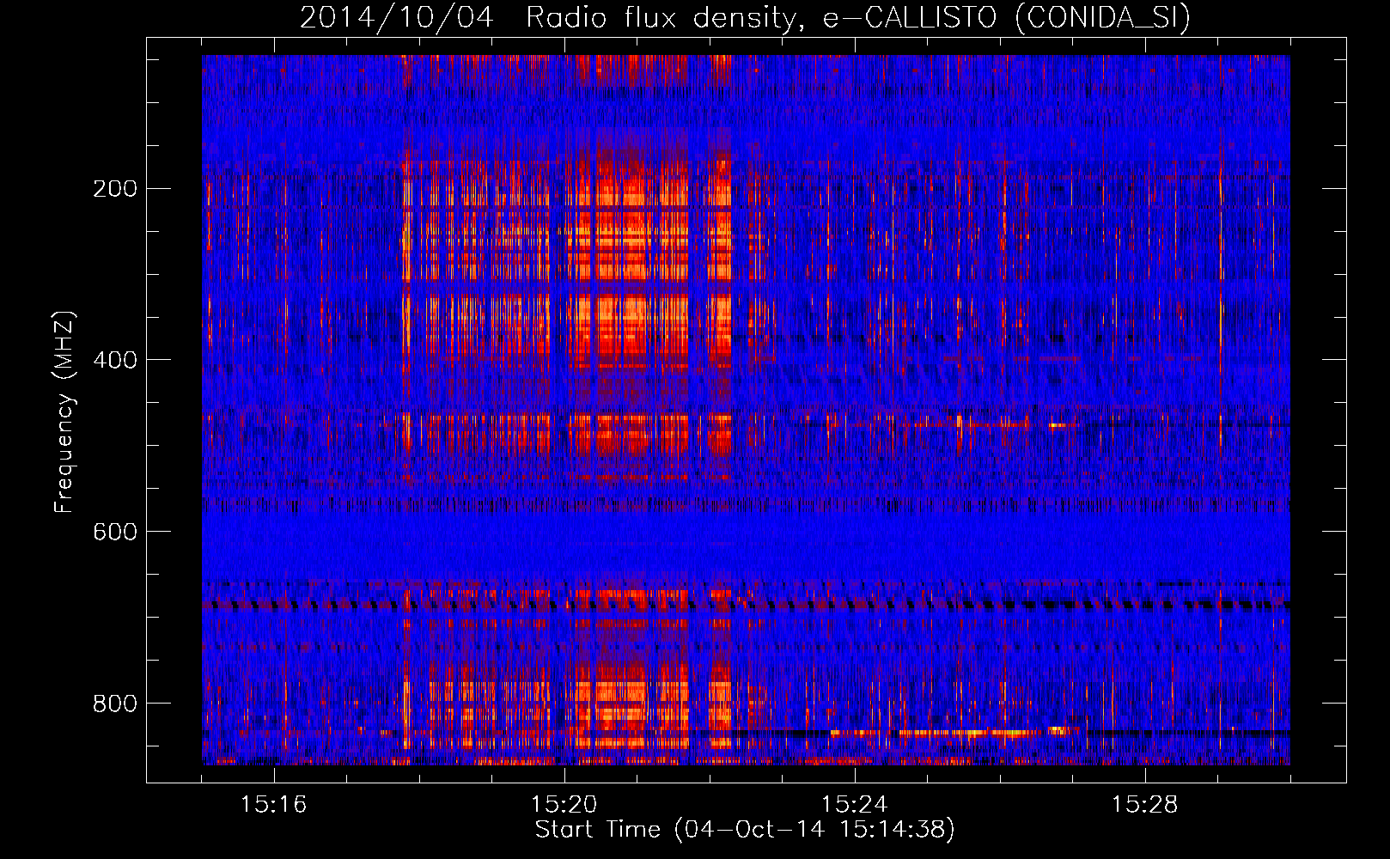The width and height of the screenshot is (1390, 859).
Task: Click the '200' frequency tick label
Action: pos(115,188)
